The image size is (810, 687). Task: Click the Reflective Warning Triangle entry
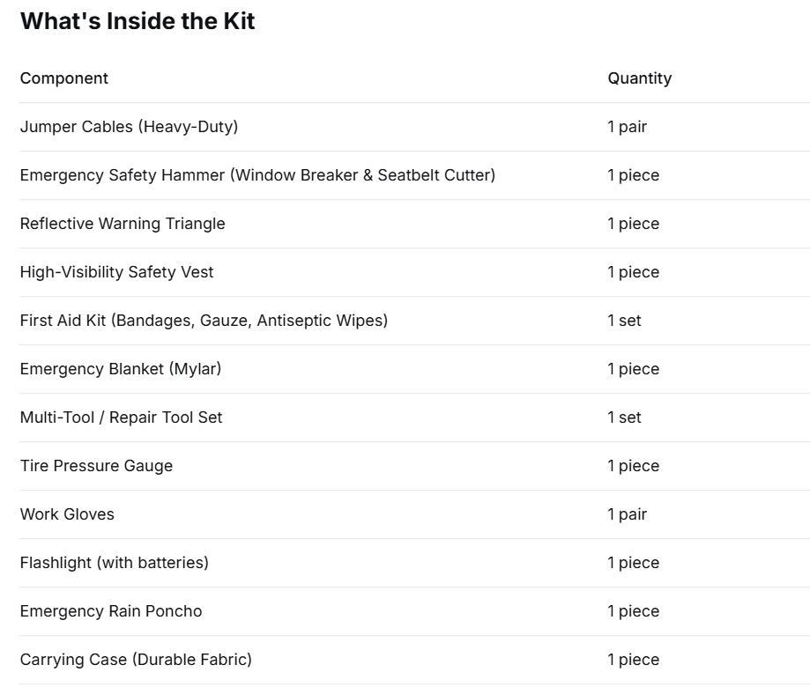[123, 224]
